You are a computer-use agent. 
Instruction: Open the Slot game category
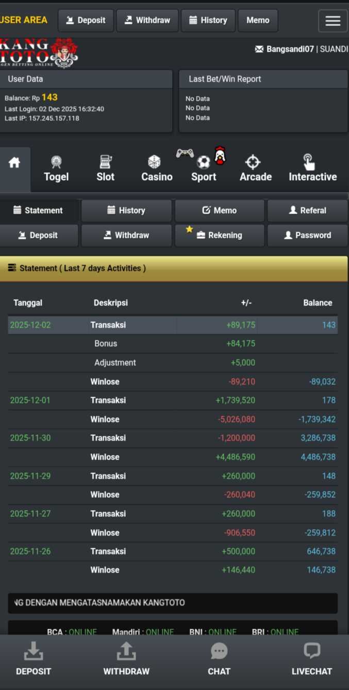tap(105, 169)
